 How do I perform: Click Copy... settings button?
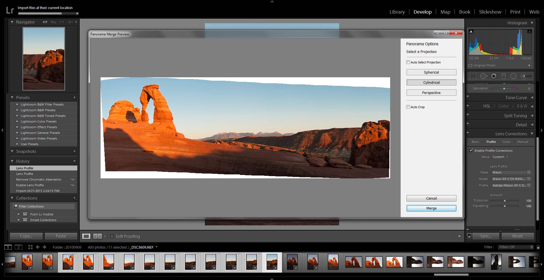click(26, 236)
